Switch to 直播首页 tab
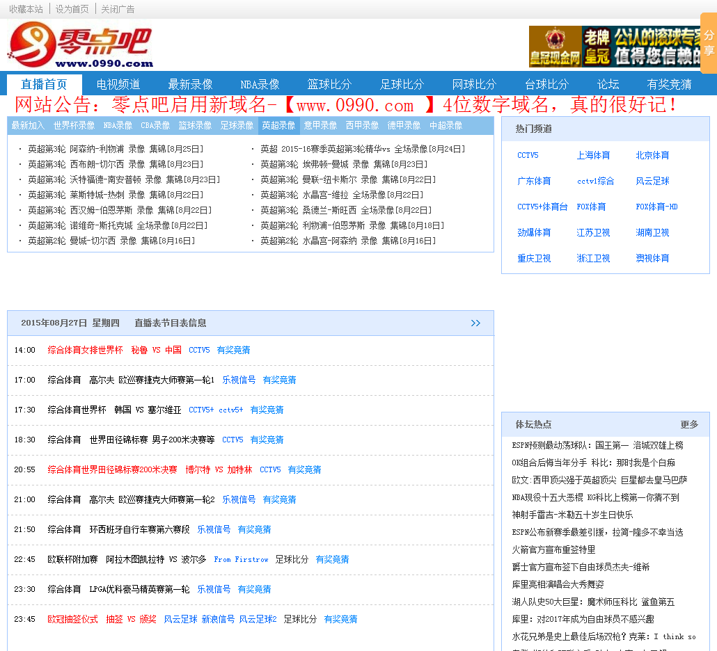717x651 pixels. [x=45, y=85]
